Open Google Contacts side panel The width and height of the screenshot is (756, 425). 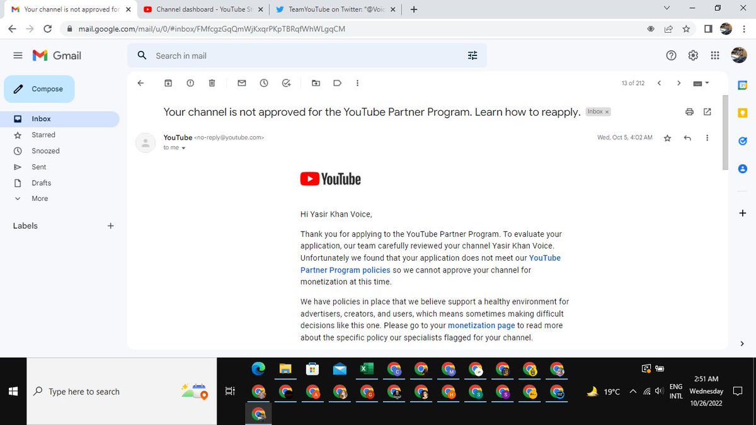click(x=742, y=169)
